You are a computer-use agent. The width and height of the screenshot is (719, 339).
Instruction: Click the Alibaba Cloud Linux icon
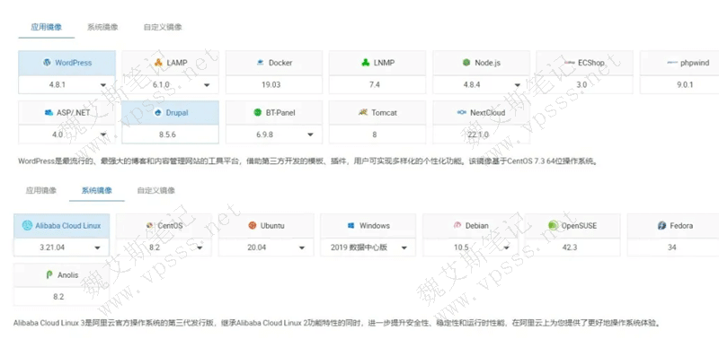click(x=28, y=225)
